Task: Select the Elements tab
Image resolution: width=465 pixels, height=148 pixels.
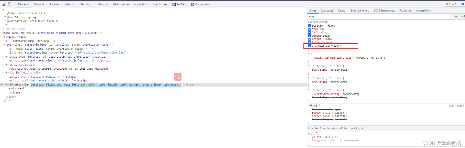Action: 24,4
